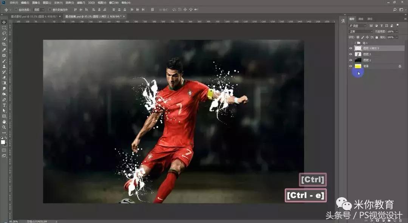Select the 图层 2 layer thumbnail
The image size is (408, 223).
(x=358, y=54)
